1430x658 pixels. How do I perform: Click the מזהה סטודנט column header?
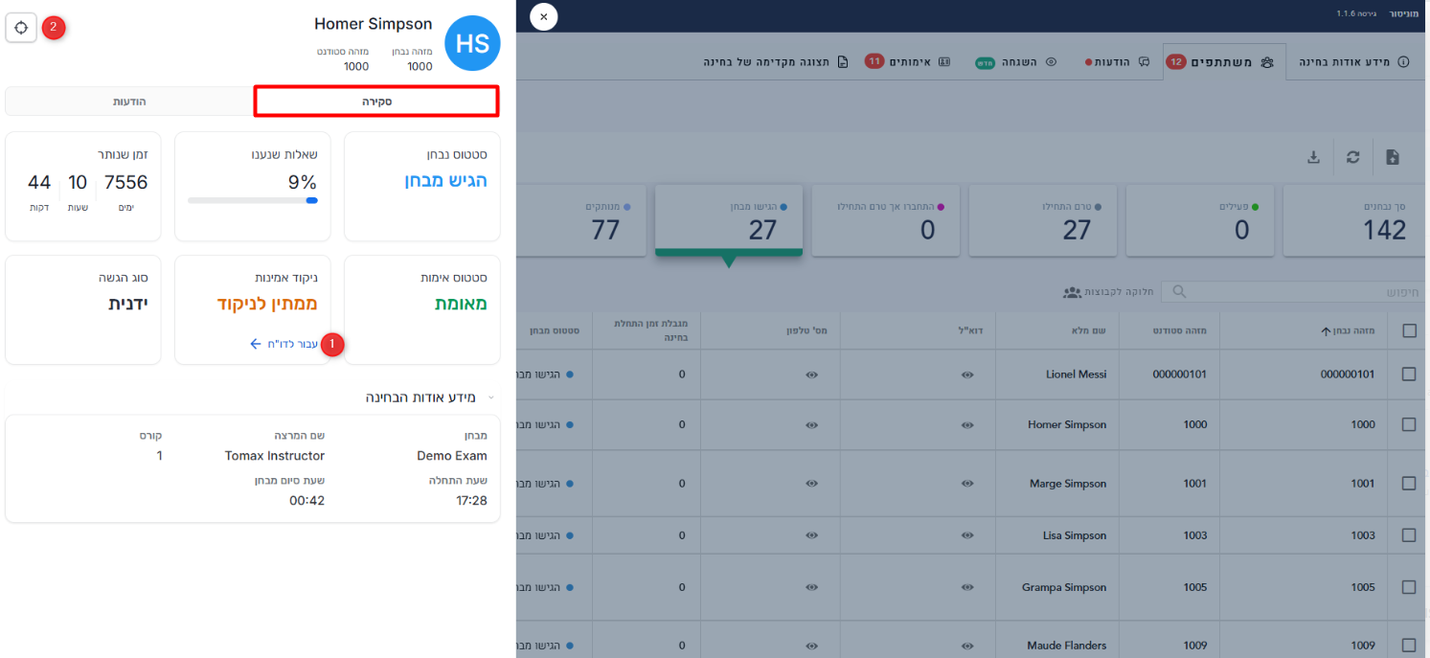tap(1178, 330)
